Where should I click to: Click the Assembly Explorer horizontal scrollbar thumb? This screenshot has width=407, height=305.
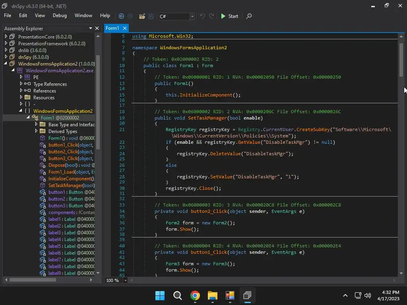pos(33,280)
